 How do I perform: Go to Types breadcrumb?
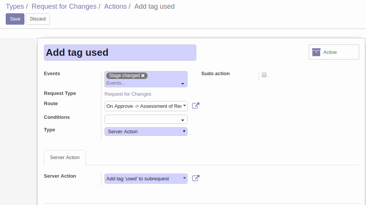[x=15, y=6]
